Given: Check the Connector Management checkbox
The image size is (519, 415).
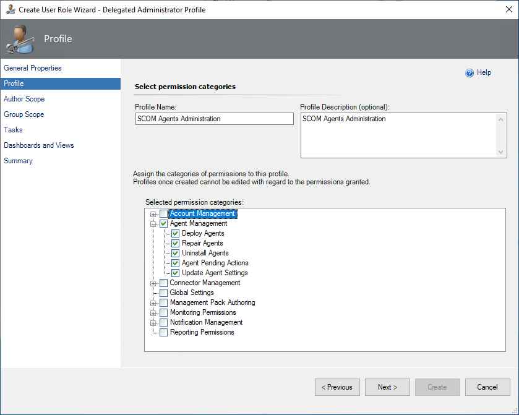Looking at the screenshot, I should click(163, 283).
